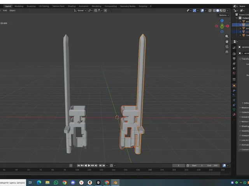Switch to Sculpting workspace tab
The image size is (249, 186).
pyautogui.click(x=31, y=6)
